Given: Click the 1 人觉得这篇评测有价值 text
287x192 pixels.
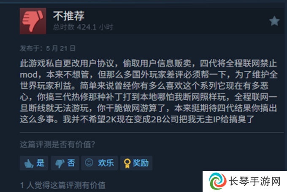Looking at the screenshot, I should coord(63,185).
